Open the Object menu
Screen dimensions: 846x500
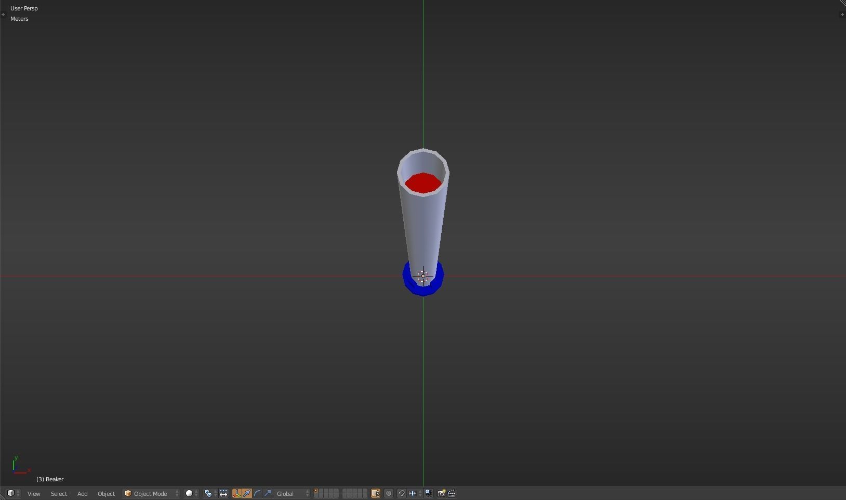[106, 493]
